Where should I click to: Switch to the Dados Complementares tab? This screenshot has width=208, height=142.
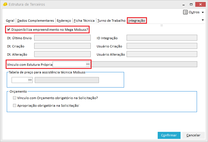[x=36, y=21]
